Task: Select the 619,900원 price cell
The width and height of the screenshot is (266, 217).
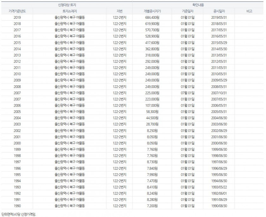Action: click(152, 24)
